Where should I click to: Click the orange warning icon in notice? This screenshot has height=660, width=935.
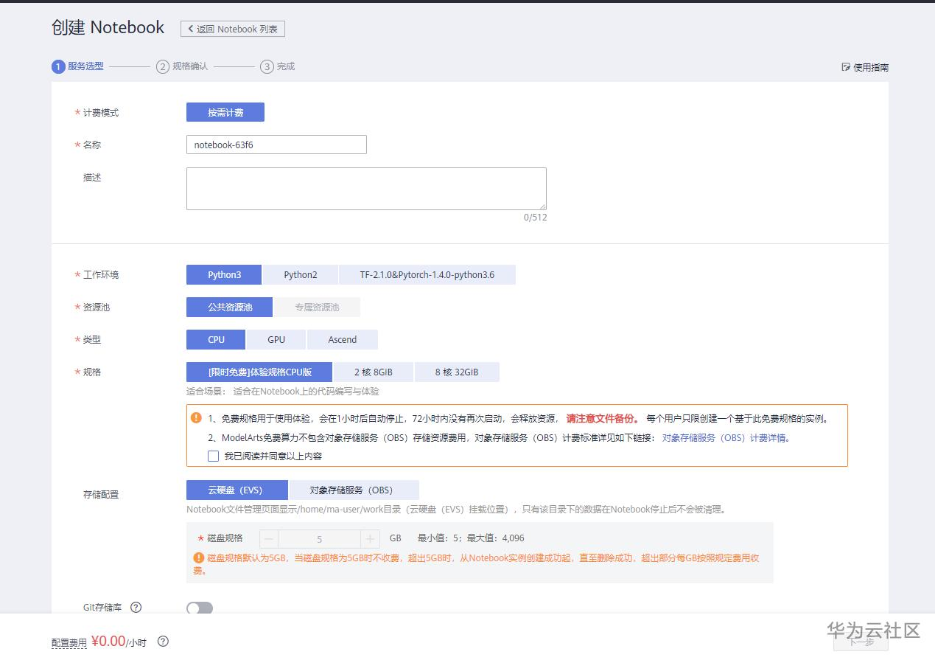tap(196, 417)
